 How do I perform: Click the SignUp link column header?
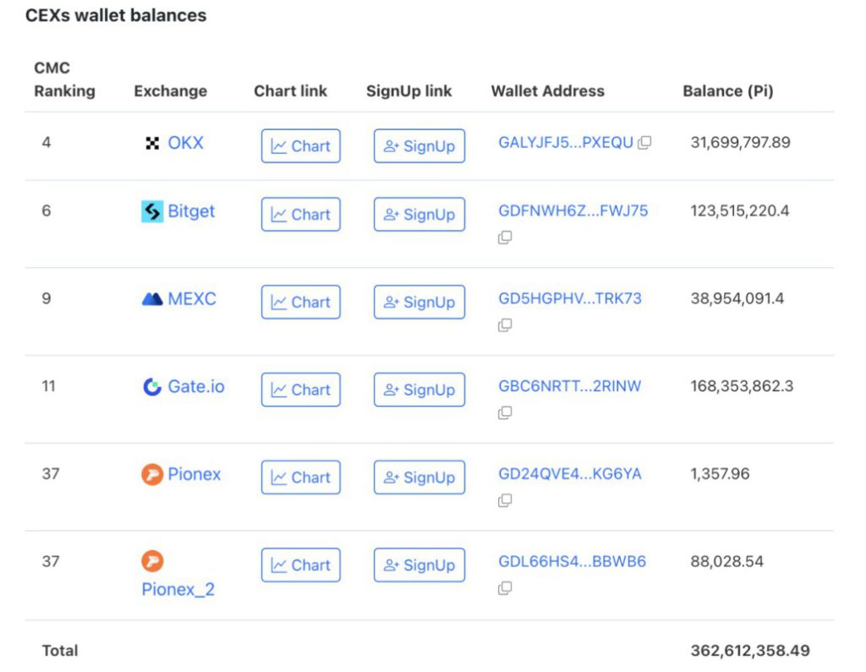coord(409,91)
